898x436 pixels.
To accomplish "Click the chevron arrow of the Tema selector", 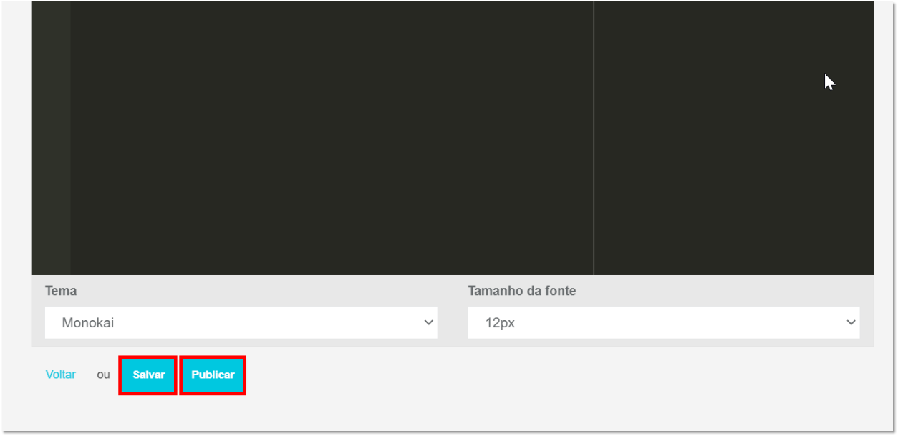I will point(429,322).
